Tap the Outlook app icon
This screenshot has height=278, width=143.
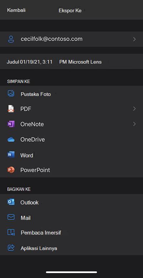coord(11,202)
